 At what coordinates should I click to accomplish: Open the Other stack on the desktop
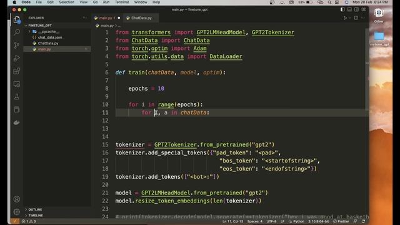click(x=379, y=16)
